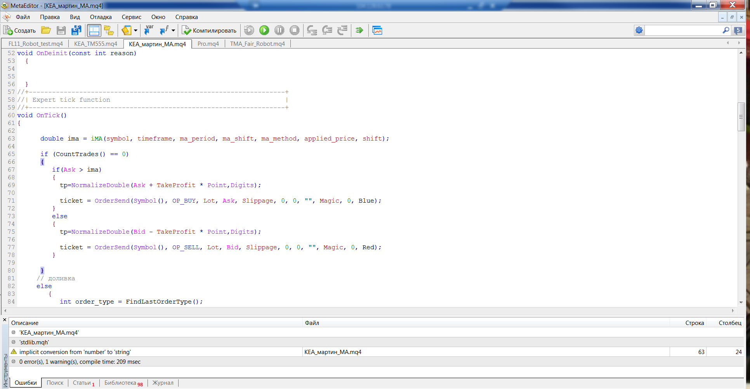
Task: Click the toolbar search input field
Action: pyautogui.click(x=683, y=30)
